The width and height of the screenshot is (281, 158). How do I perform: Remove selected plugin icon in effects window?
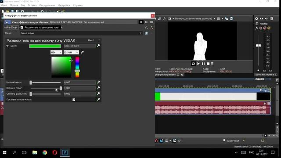click(152, 27)
